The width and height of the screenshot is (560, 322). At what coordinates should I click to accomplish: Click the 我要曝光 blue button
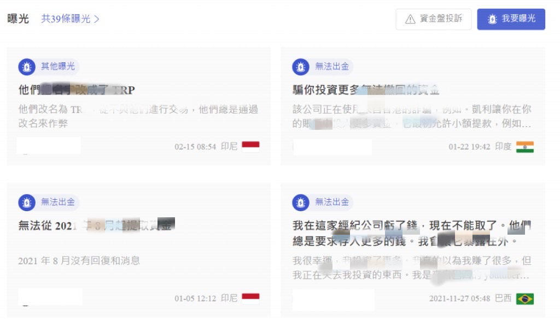[x=511, y=19]
